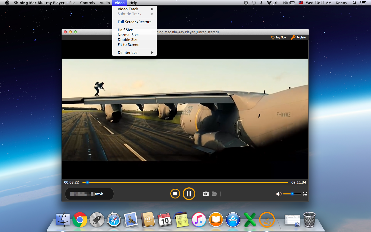
Task: Open a file with the folder icon
Action: tap(214, 194)
